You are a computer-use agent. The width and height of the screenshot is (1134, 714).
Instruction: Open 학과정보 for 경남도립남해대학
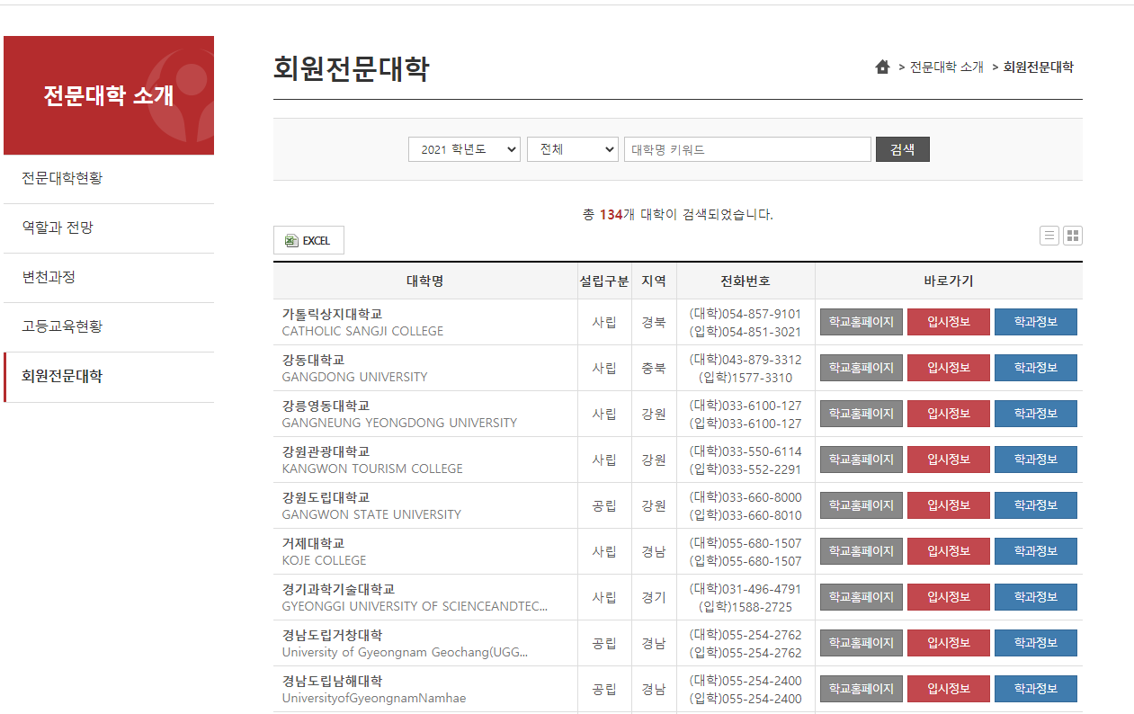(1035, 689)
